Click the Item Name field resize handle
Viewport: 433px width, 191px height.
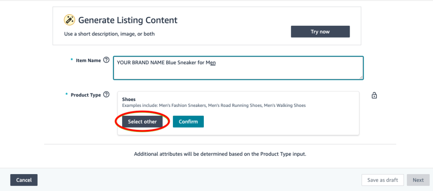pyautogui.click(x=361, y=77)
